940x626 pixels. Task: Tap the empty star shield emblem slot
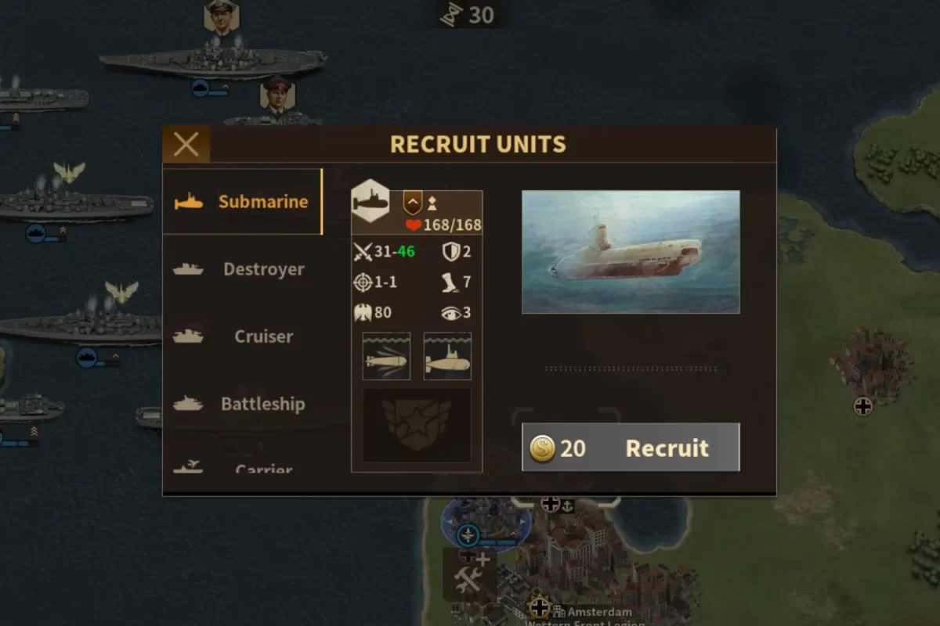pos(417,426)
